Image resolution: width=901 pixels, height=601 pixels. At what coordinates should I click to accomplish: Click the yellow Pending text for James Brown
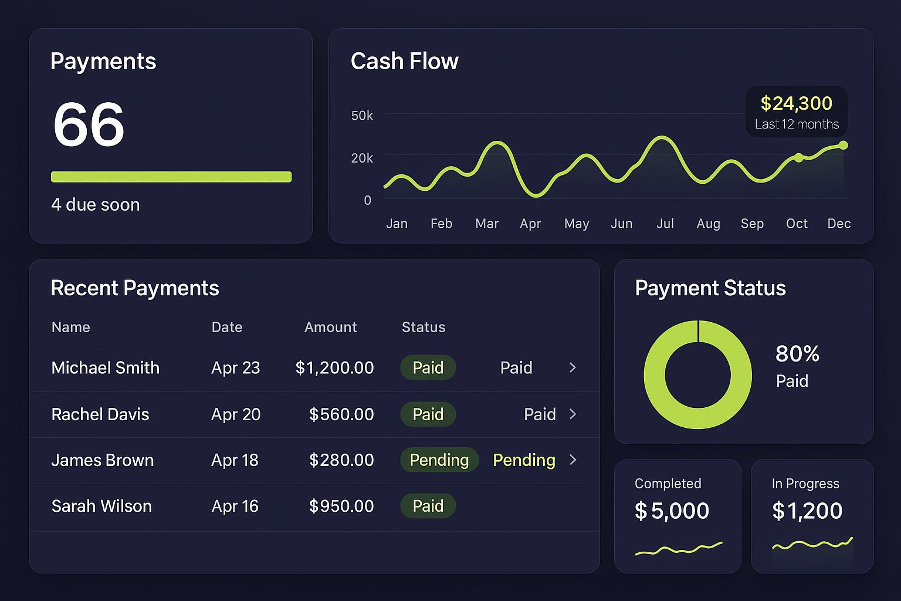tap(524, 460)
